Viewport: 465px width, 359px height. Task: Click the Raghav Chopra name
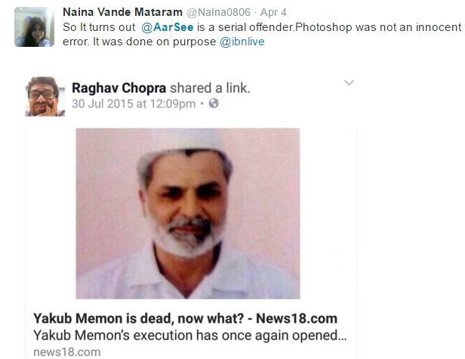pyautogui.click(x=119, y=88)
